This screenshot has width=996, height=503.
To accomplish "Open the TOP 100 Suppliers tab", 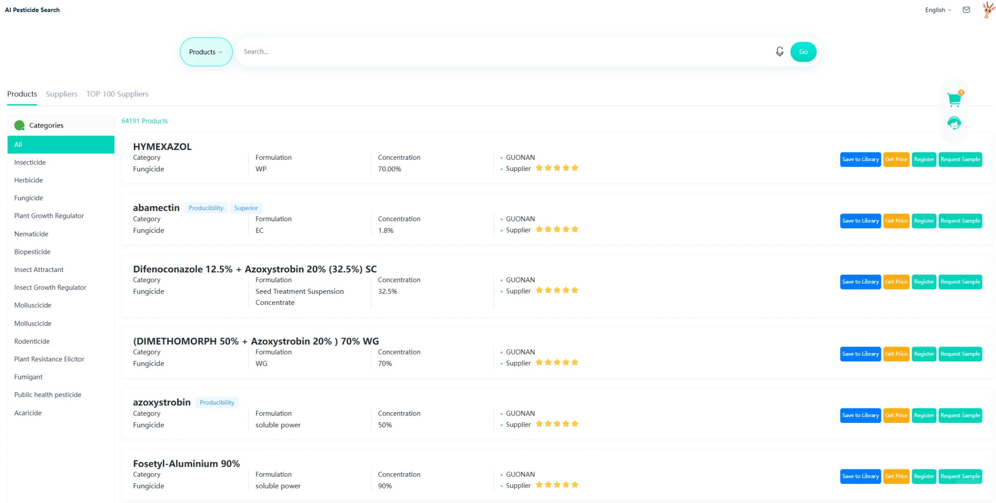I will (x=117, y=94).
